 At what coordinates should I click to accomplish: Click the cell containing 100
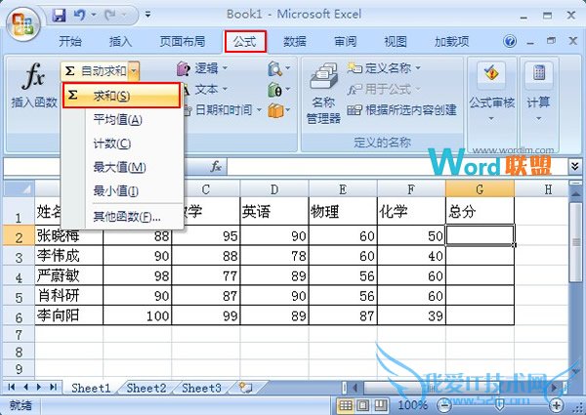(137, 315)
